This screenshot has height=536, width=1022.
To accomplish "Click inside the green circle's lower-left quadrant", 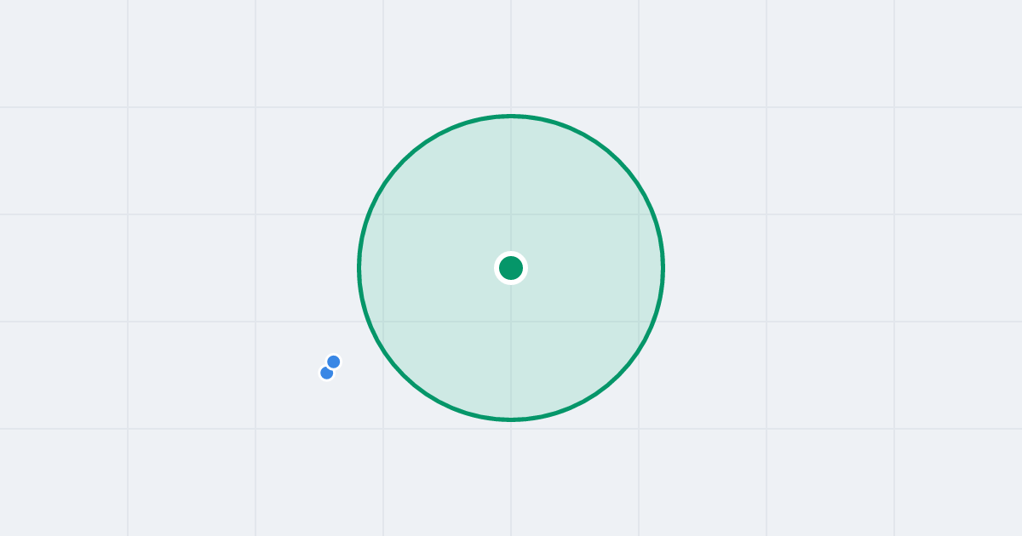I will click(443, 336).
